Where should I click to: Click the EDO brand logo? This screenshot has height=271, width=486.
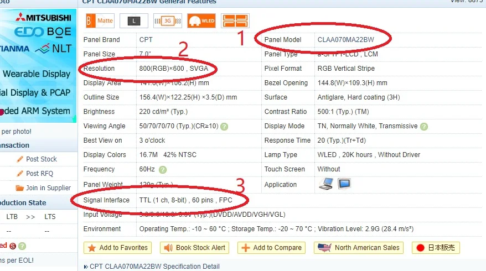tap(29, 32)
